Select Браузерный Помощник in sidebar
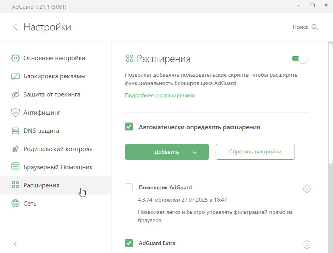The width and height of the screenshot is (333, 253). tap(55, 167)
